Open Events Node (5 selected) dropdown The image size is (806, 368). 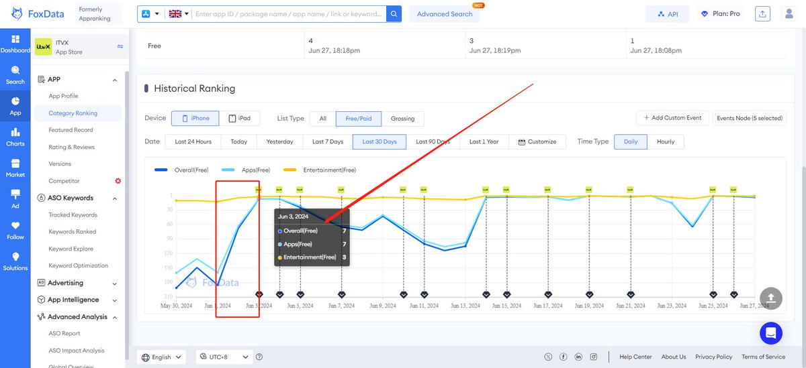(750, 118)
